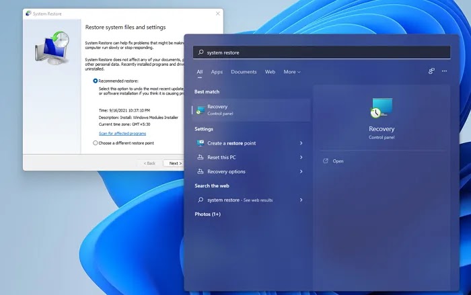Click the search box containing system restore

click(x=322, y=52)
